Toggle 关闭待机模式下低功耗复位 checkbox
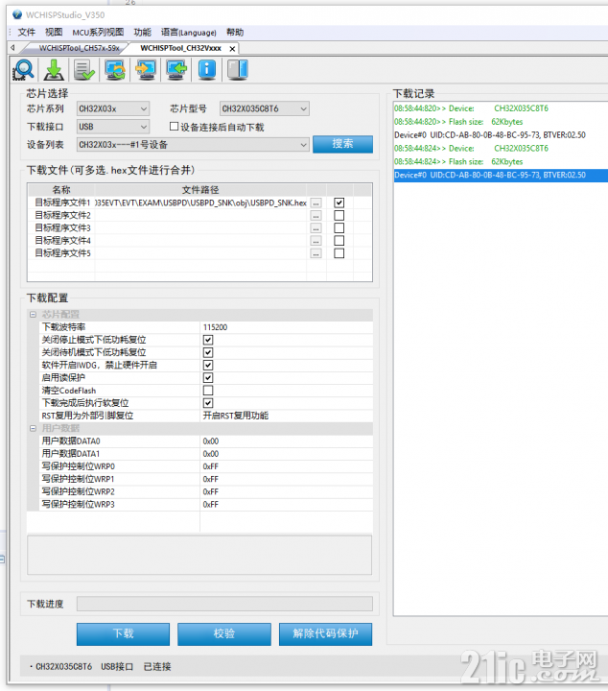This screenshot has height=691, width=608. pyautogui.click(x=208, y=352)
